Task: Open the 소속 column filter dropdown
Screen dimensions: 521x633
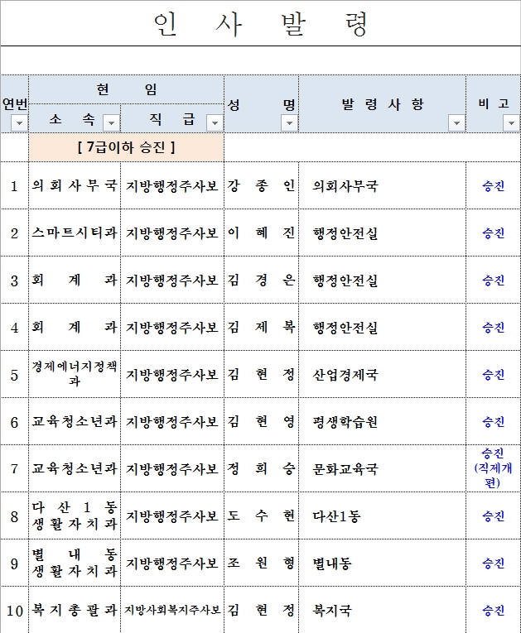Action: click(x=111, y=123)
